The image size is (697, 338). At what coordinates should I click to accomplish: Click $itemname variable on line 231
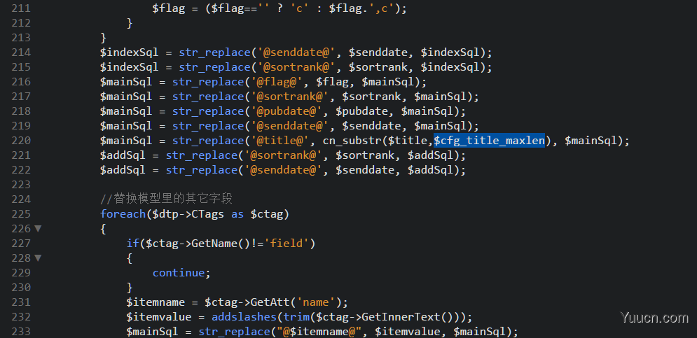[156, 302]
